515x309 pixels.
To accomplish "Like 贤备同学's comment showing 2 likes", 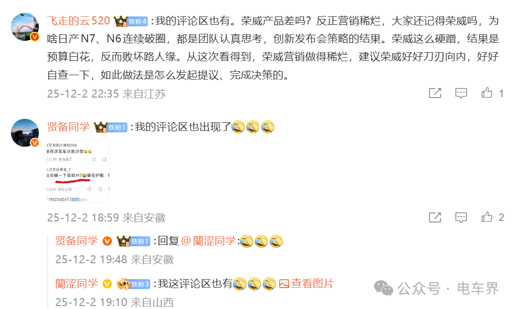I will point(487,217).
